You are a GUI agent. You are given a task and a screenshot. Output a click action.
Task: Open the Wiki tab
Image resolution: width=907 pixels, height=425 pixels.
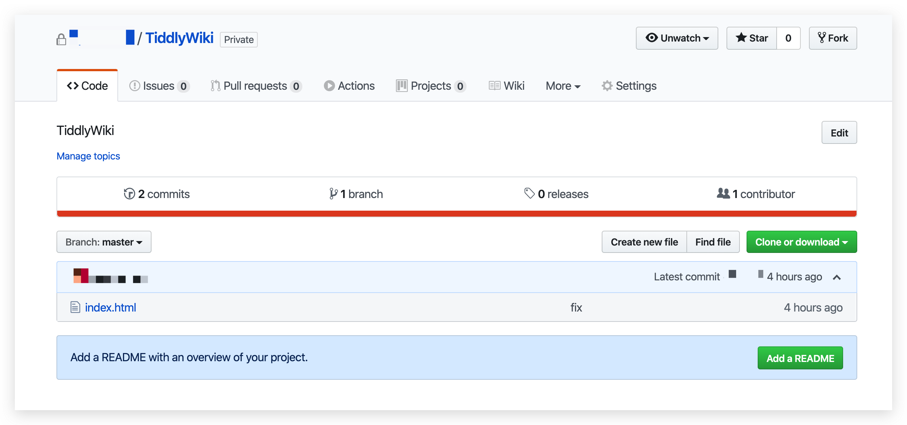[507, 86]
